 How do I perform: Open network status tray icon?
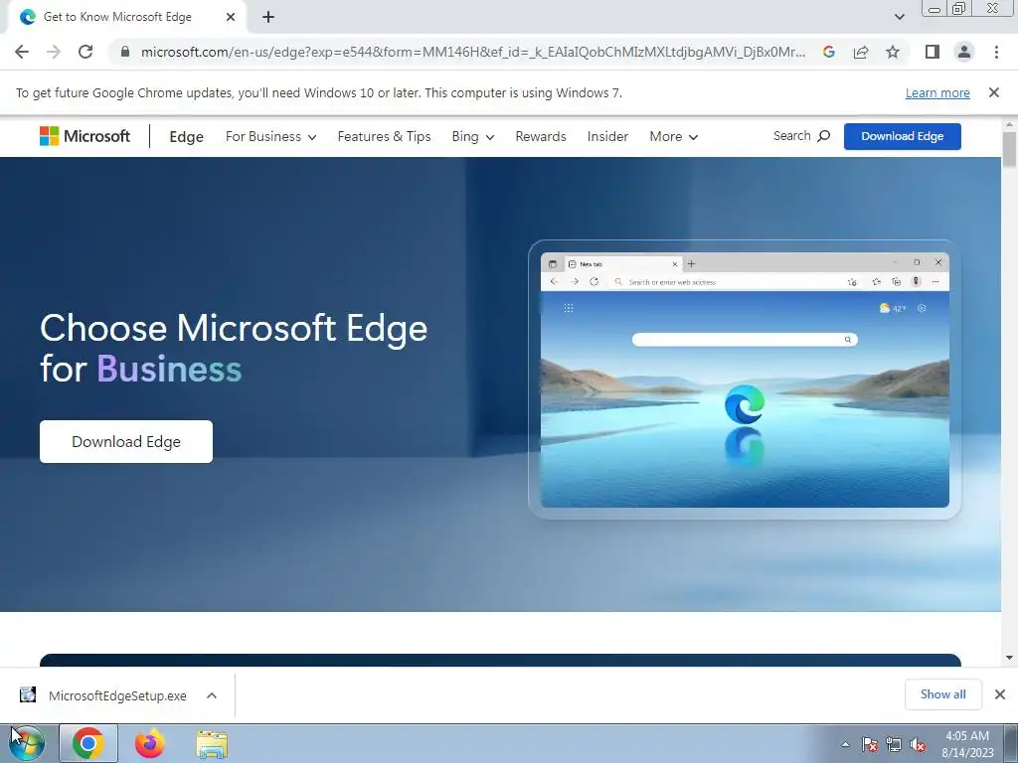point(894,744)
